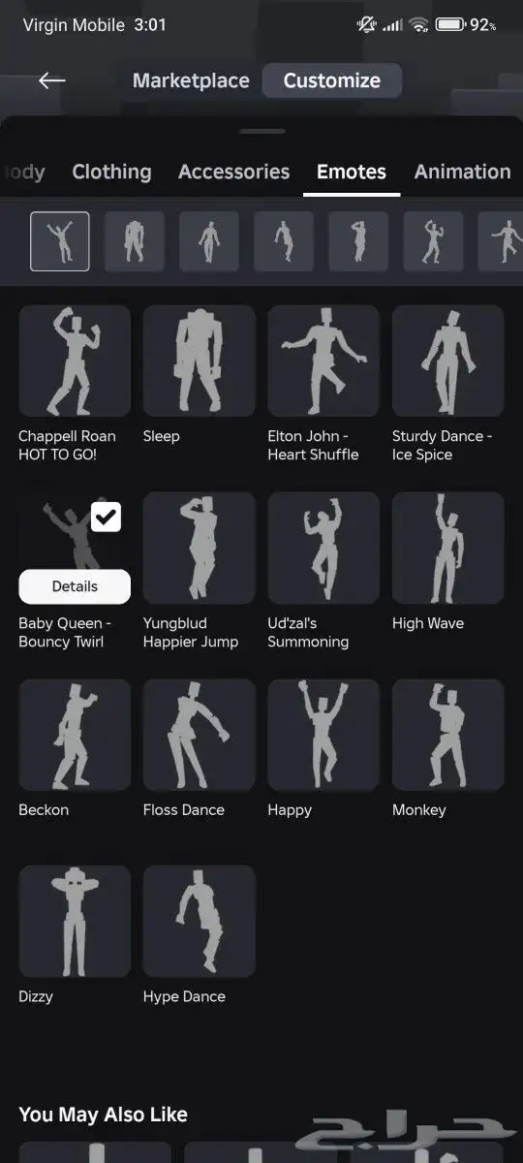This screenshot has width=523, height=1163.
Task: Choose the Floss Dance emote
Action: coord(199,735)
